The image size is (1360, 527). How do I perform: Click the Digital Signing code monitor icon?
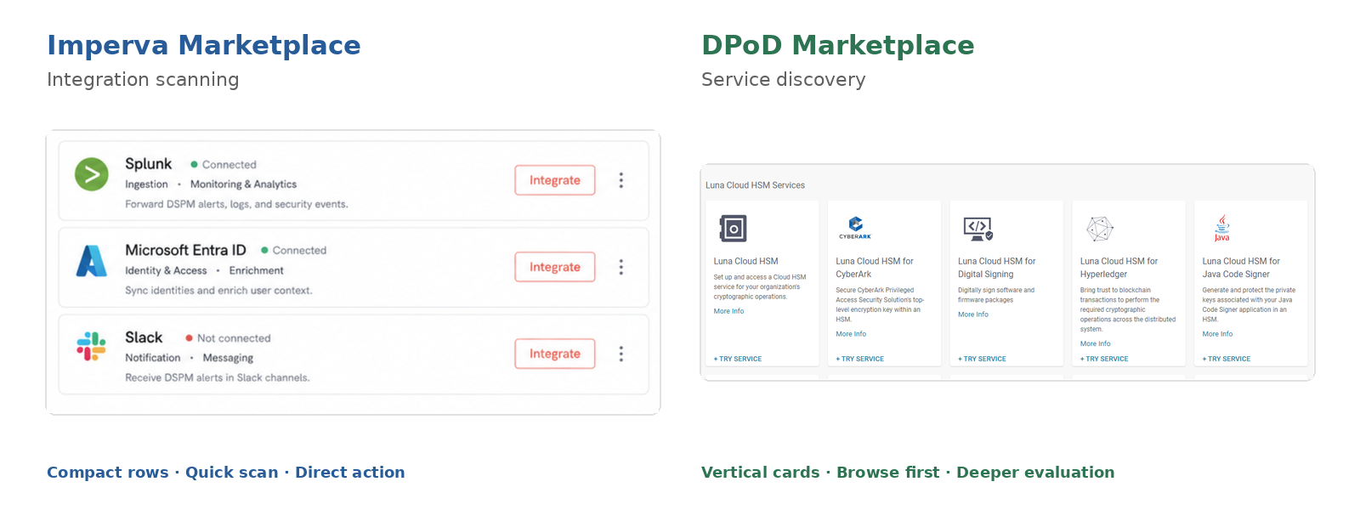(977, 229)
